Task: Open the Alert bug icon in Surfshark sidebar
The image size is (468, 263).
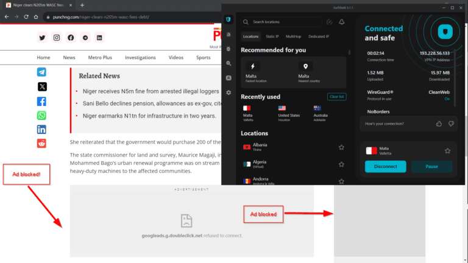Action: point(229,34)
